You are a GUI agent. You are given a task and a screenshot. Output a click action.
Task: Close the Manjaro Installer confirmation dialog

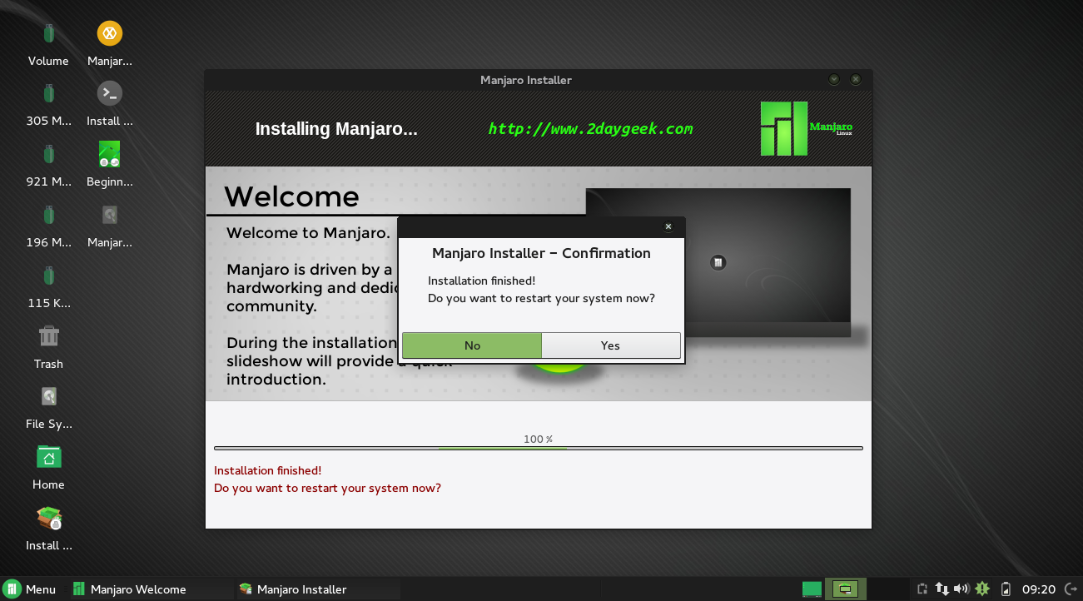click(668, 226)
